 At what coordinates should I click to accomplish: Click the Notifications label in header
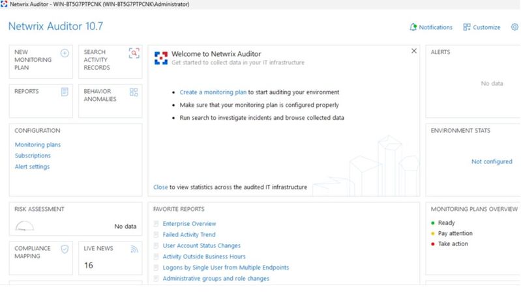pyautogui.click(x=436, y=27)
